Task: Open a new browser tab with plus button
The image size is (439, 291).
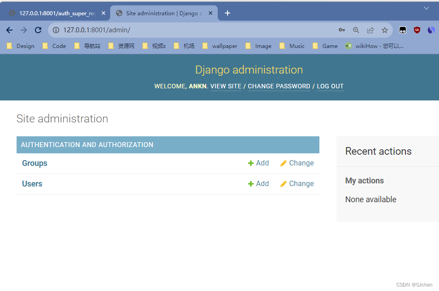Action: tap(228, 13)
